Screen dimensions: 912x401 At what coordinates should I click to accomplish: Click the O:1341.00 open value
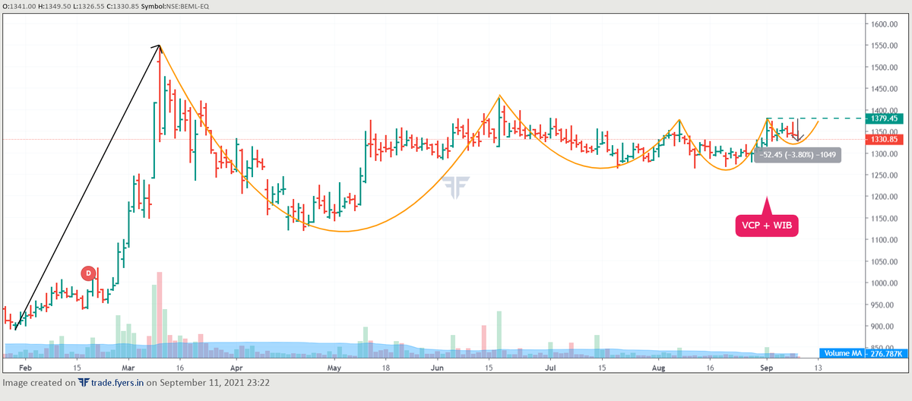(19, 6)
